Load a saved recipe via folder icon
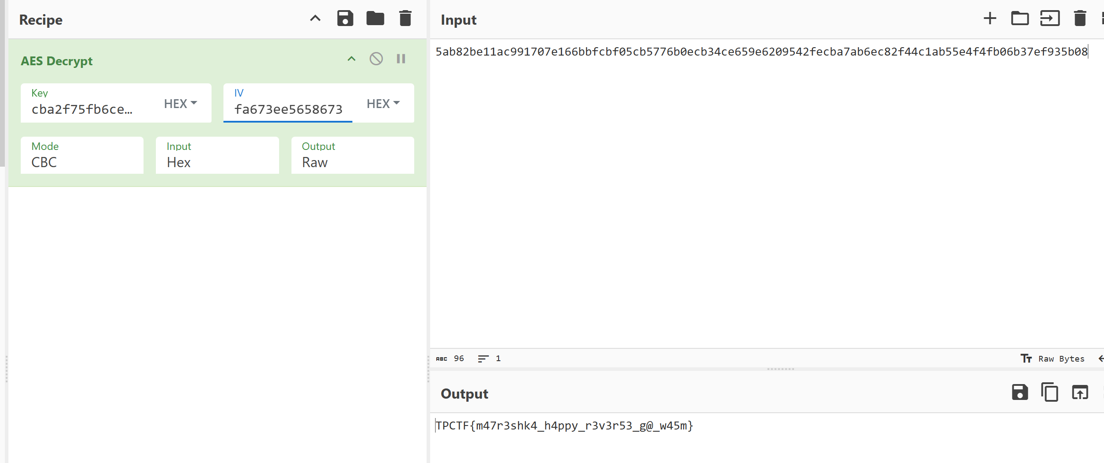Screen dimensions: 1104x463 (375, 19)
